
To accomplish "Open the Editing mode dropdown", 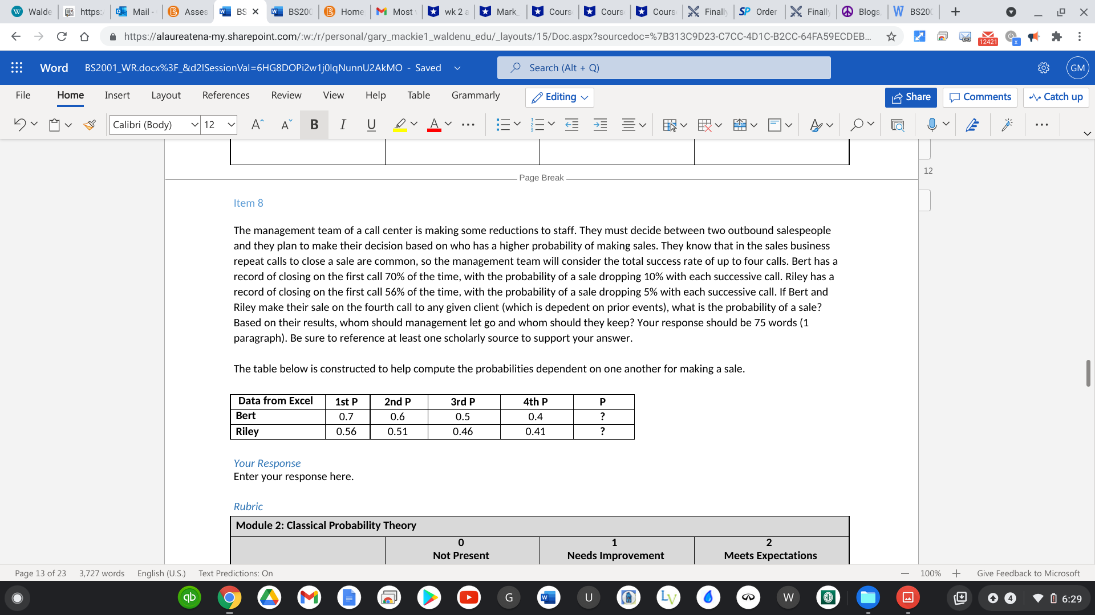I will 559,97.
